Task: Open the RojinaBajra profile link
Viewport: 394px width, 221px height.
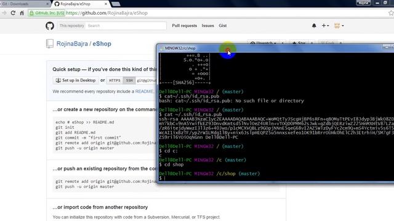Action: coord(72,44)
